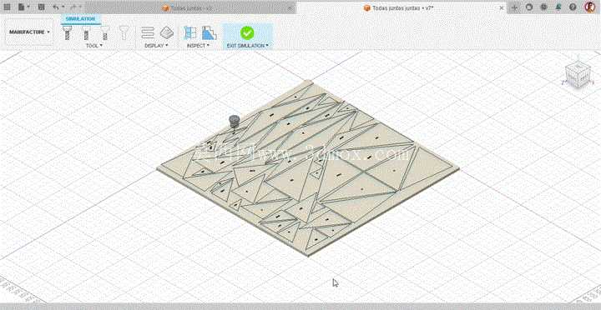Add a new design tab with plus
Viewport: 601px width, 310px height.
(515, 7)
